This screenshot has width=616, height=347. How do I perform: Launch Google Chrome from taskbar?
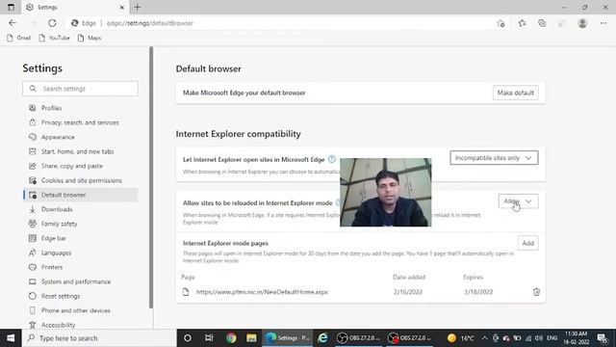231,338
